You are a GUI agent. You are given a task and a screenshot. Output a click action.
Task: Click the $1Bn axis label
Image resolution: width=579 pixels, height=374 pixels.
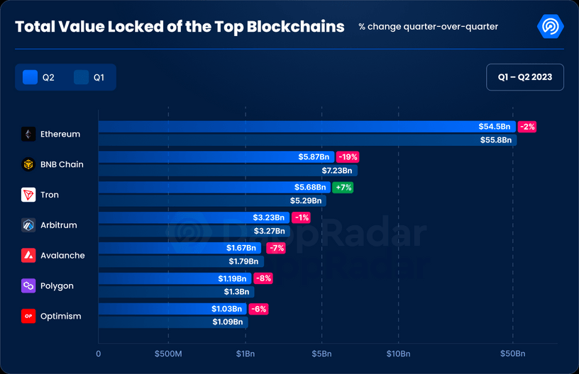tap(246, 354)
